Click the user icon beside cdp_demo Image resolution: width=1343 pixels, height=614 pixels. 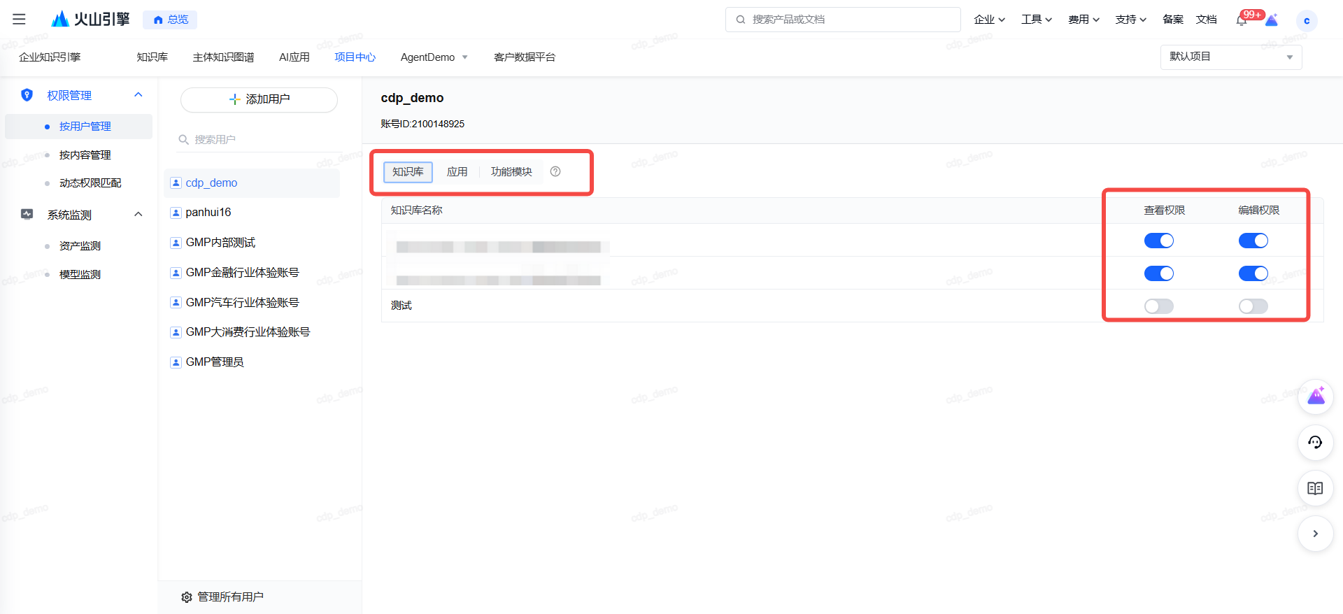click(176, 183)
